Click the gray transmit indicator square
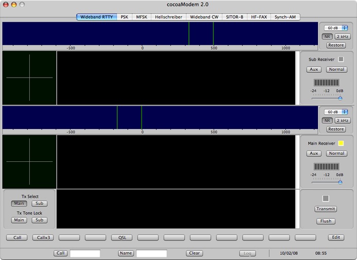Screen dimensions: 357x260 (326, 198)
